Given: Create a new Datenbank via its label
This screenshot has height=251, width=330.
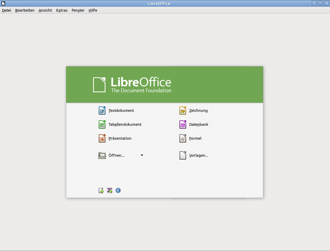Looking at the screenshot, I should tap(199, 124).
